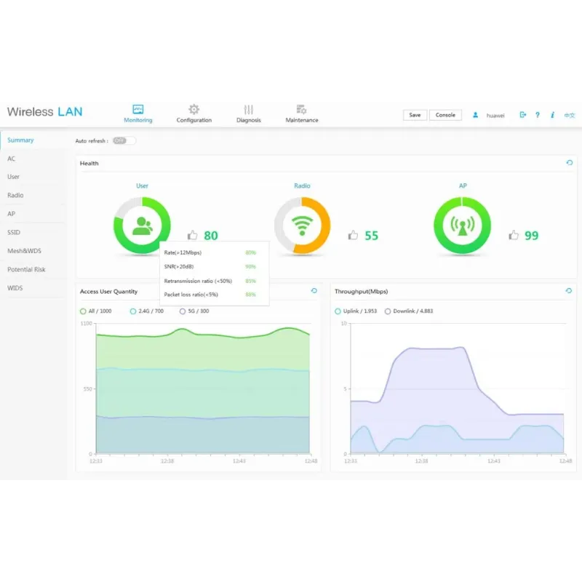Refresh the Throughput chart

[569, 291]
